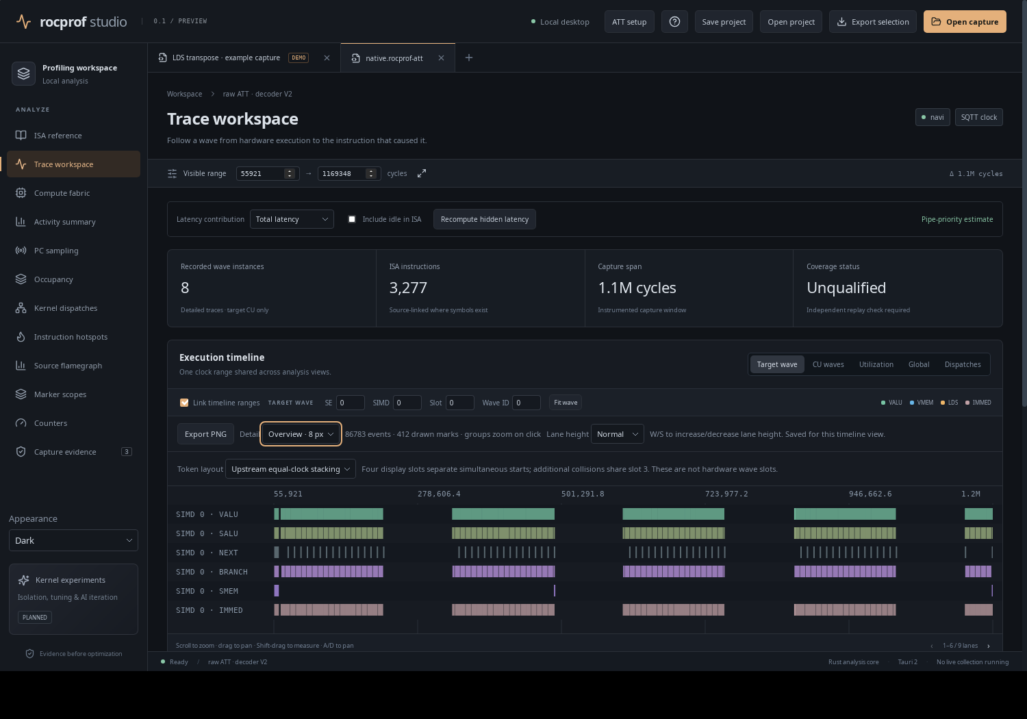Click the visible range end field
Screen dimensions: 1027x719
tap(348, 173)
